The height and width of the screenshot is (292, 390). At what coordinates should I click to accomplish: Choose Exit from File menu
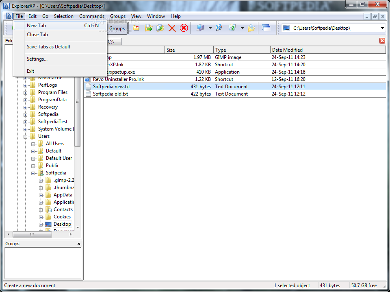click(x=60, y=71)
